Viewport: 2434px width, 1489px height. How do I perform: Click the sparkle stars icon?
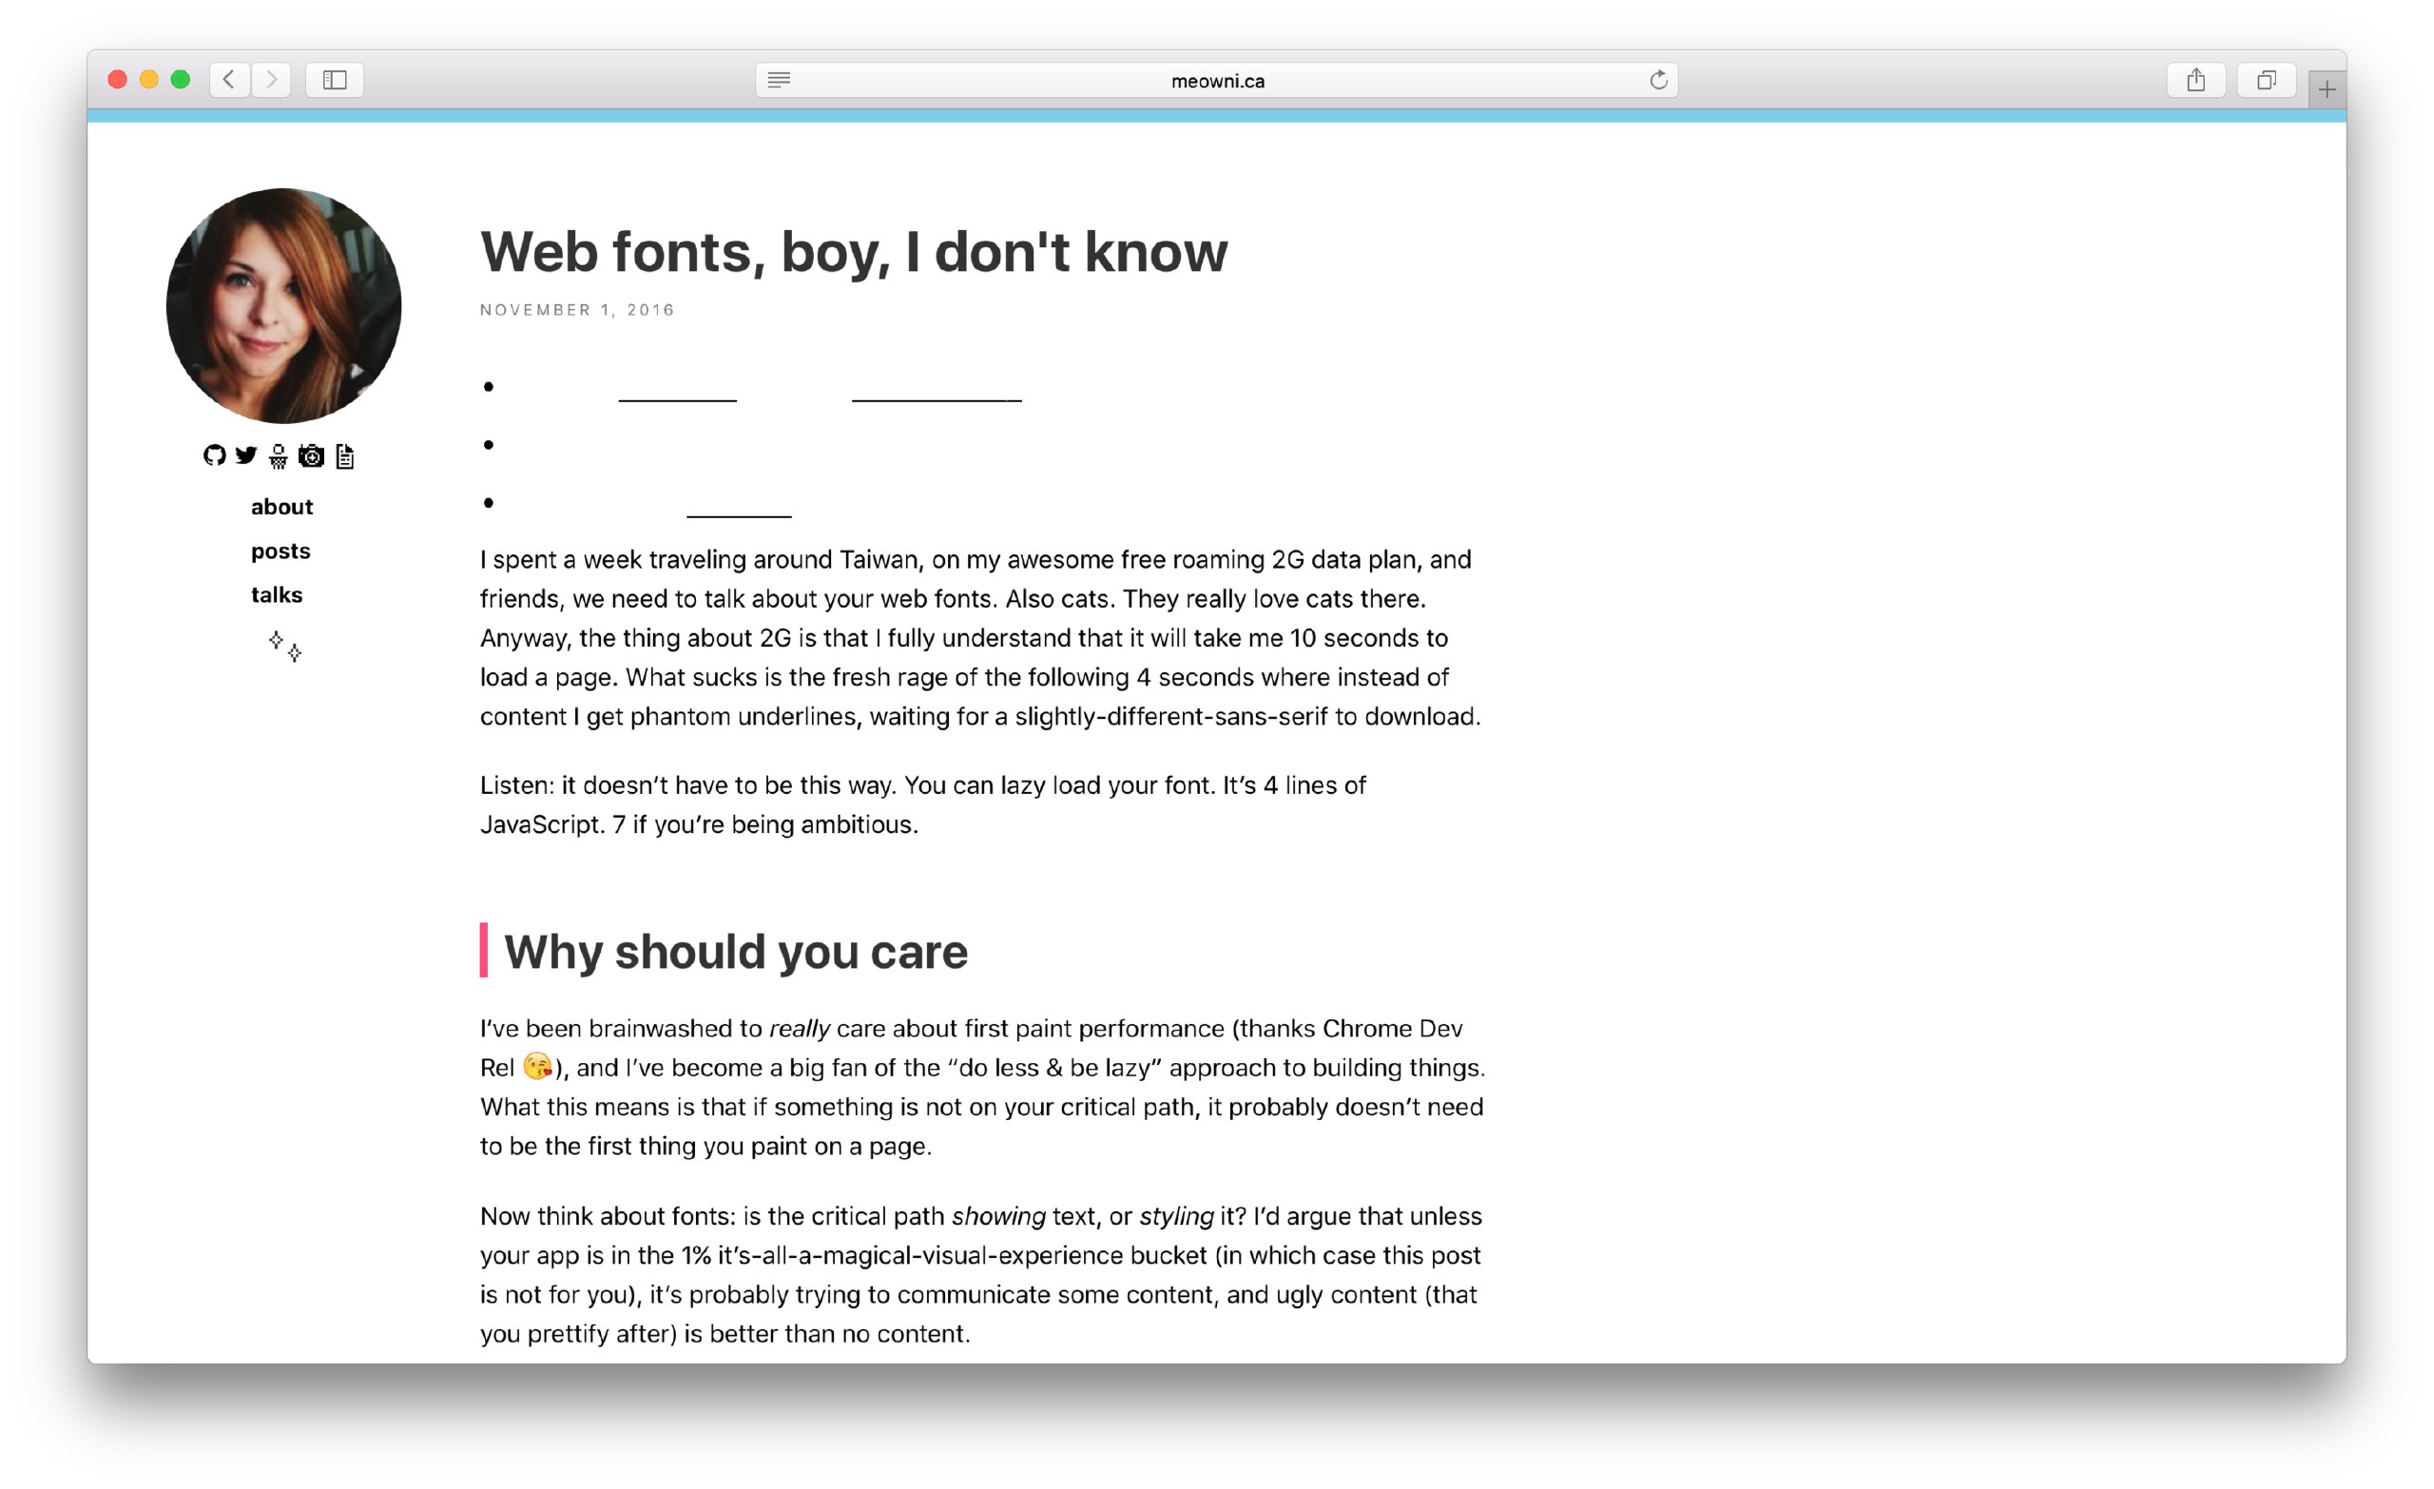click(285, 647)
